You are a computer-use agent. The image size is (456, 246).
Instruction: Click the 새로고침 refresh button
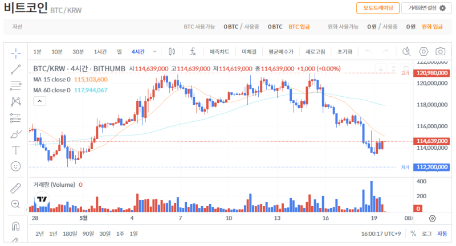pos(315,52)
